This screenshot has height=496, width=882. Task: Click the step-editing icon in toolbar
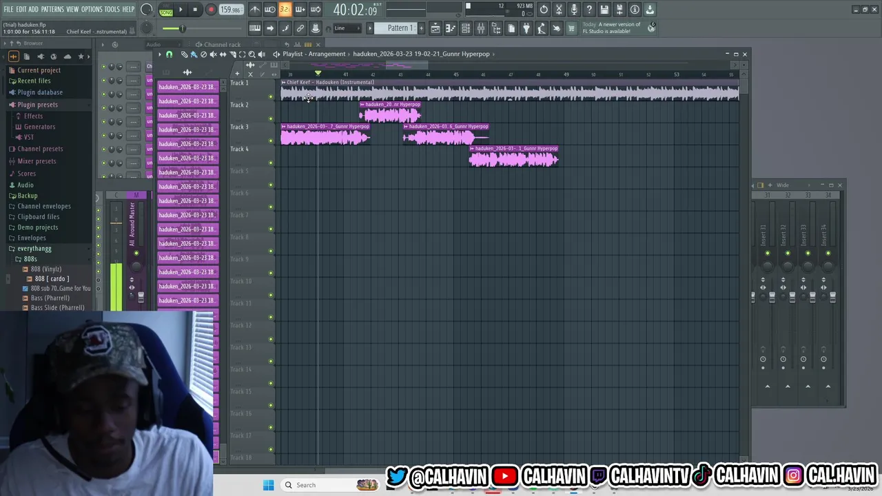point(285,28)
